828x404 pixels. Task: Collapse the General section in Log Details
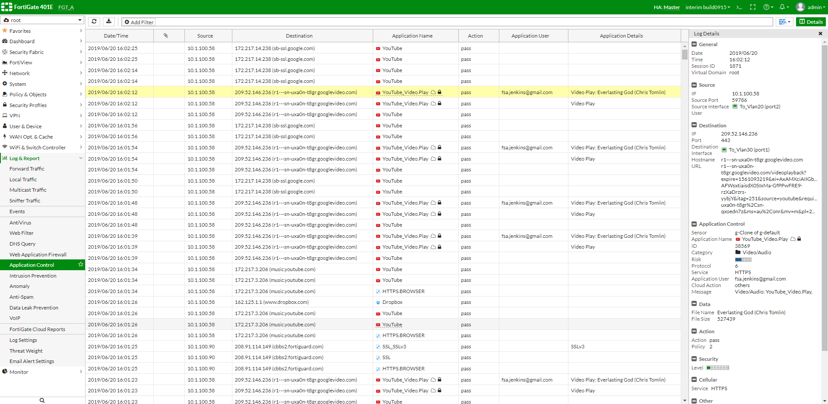pyautogui.click(x=694, y=44)
